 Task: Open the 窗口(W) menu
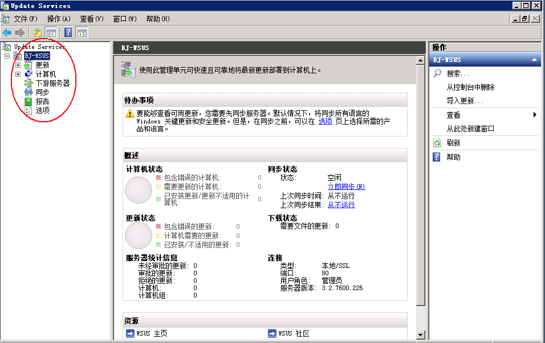(x=125, y=19)
